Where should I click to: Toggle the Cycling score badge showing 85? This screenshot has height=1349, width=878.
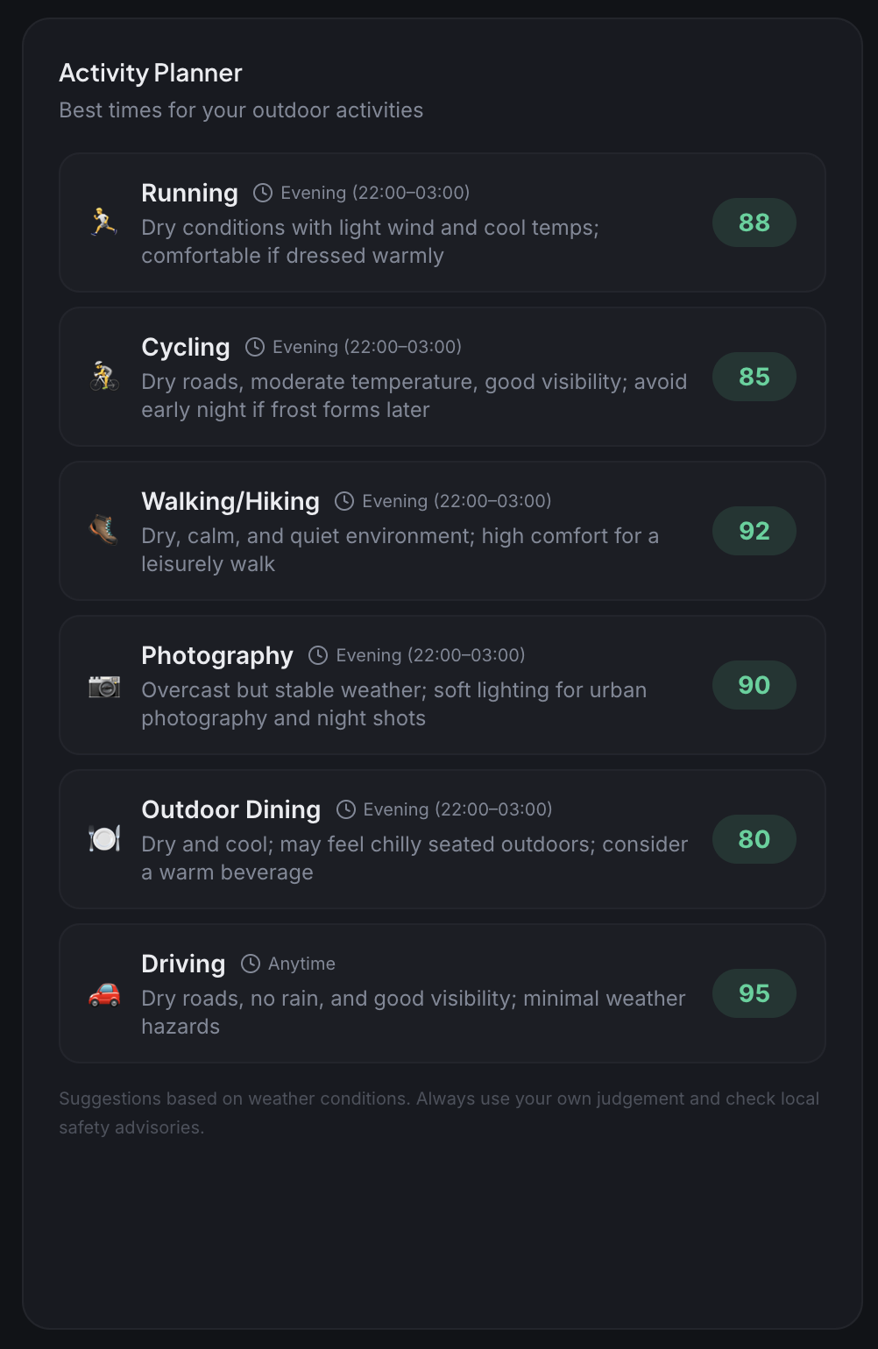click(x=754, y=377)
